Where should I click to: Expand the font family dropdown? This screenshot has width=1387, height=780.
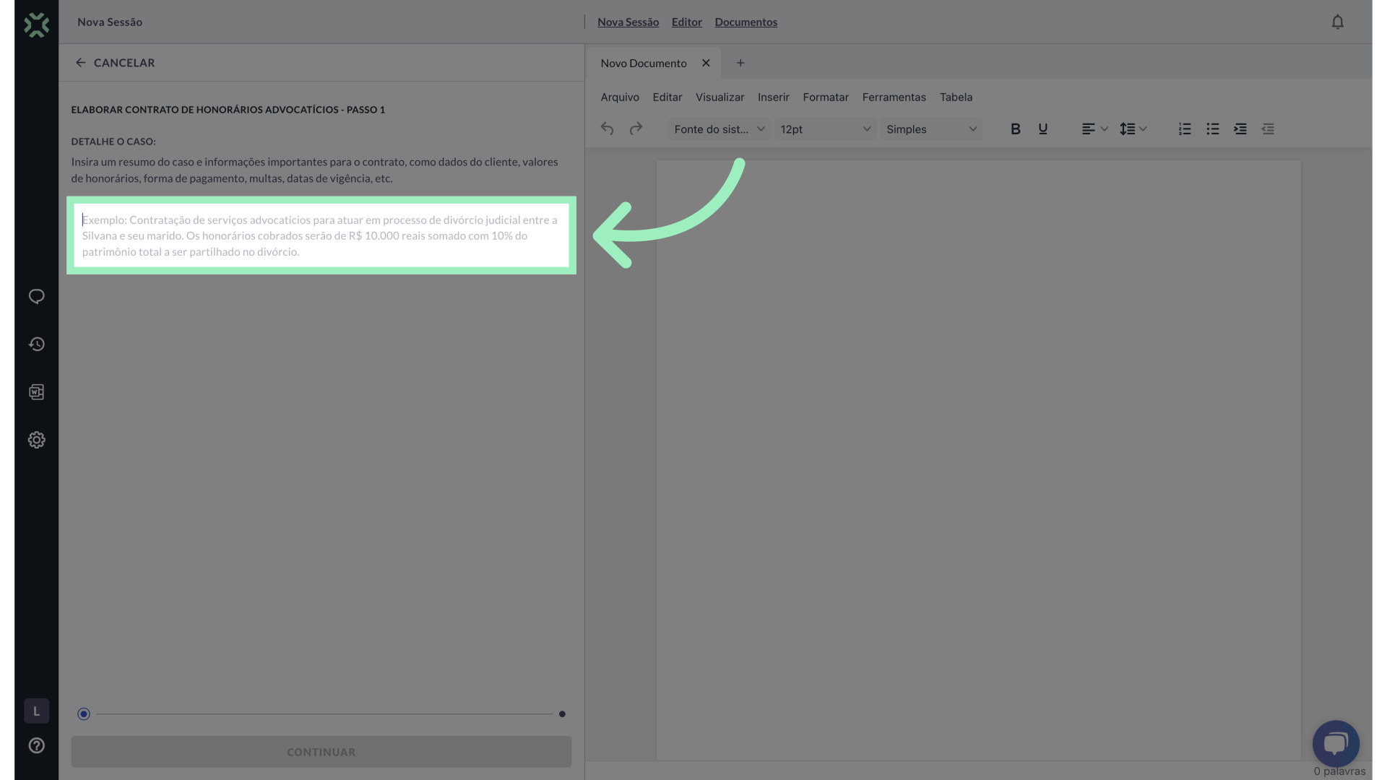click(718, 129)
